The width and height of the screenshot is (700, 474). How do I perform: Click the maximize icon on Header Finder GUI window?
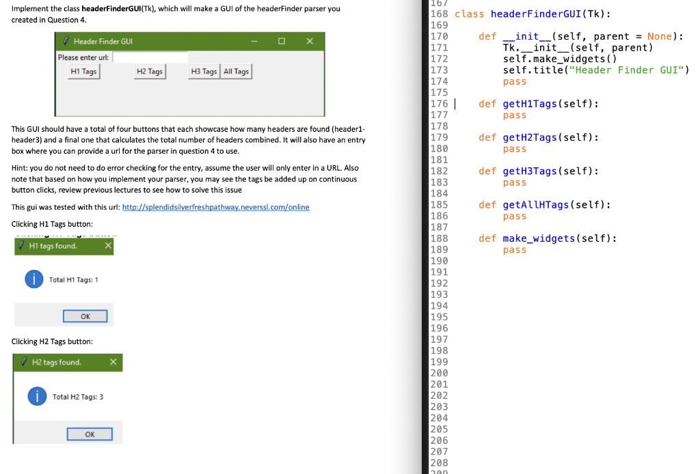(x=281, y=42)
